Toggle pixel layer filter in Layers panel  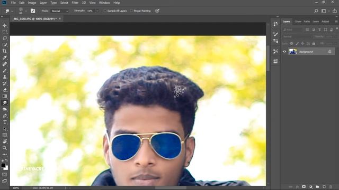(307, 30)
